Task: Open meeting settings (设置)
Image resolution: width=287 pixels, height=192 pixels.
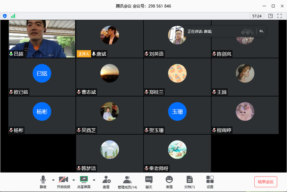Action: [210, 179]
